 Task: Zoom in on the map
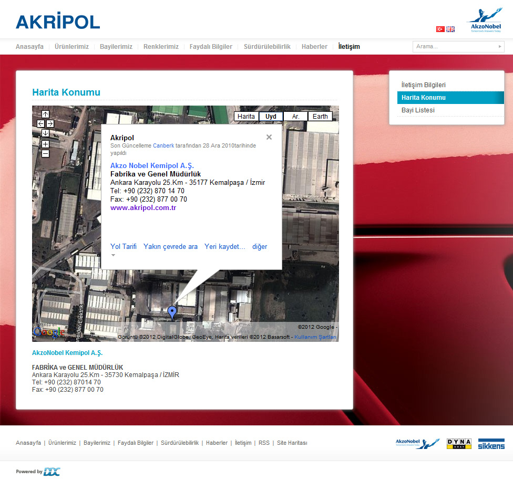point(46,144)
